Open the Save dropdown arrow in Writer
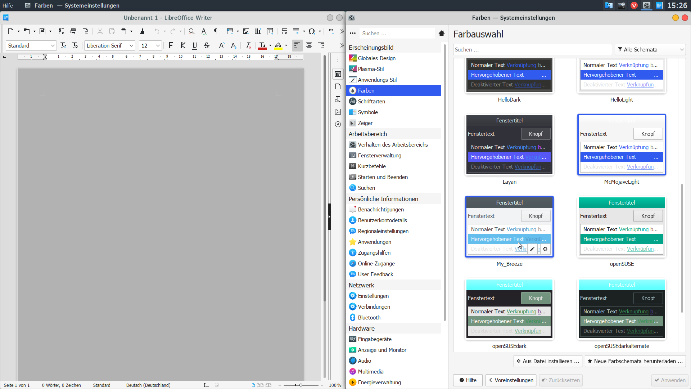 50,31
